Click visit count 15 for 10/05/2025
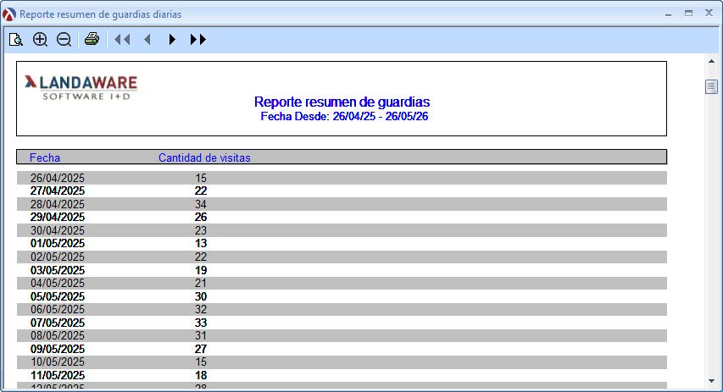Screen dimensions: 723x392 tap(201, 362)
